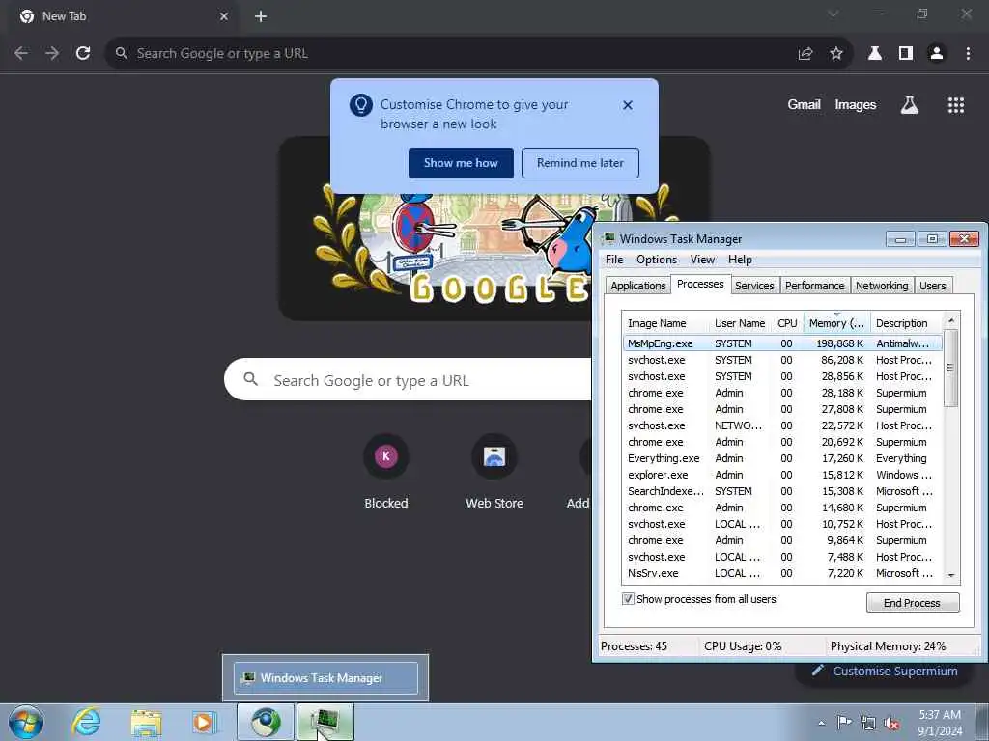Select the Everything.exe process
This screenshot has height=741, width=989.
[x=782, y=458]
